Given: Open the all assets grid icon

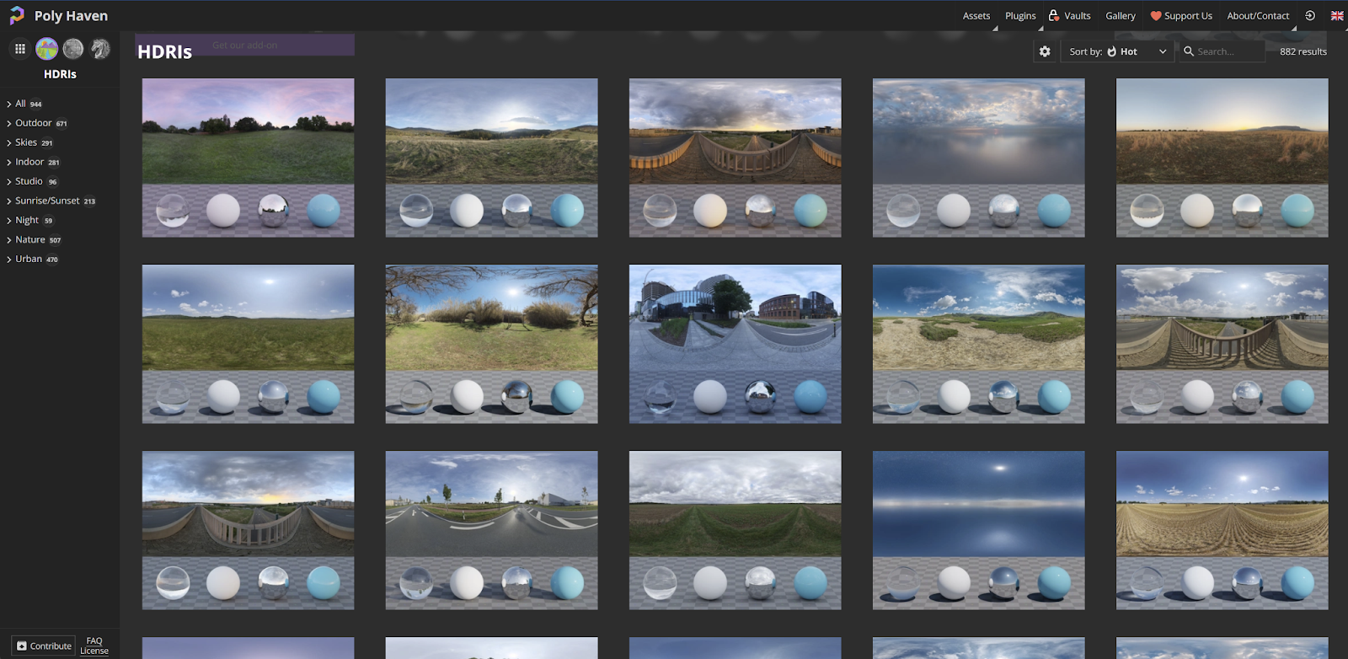Looking at the screenshot, I should click(20, 49).
